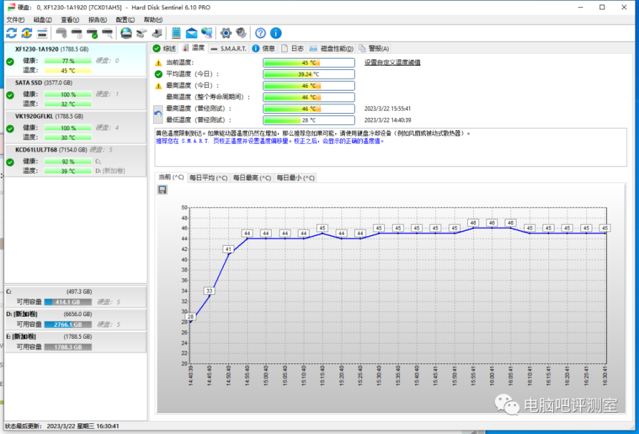The width and height of the screenshot is (639, 434).
Task: Switch to the 磁盘性能 tab
Action: tap(333, 49)
